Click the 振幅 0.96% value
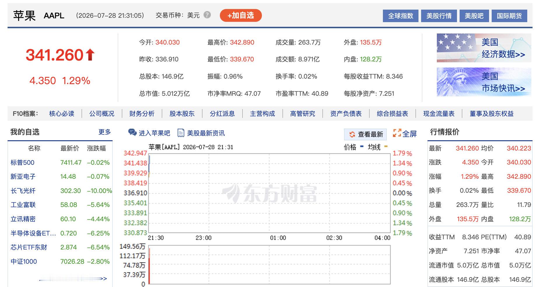 (233, 76)
